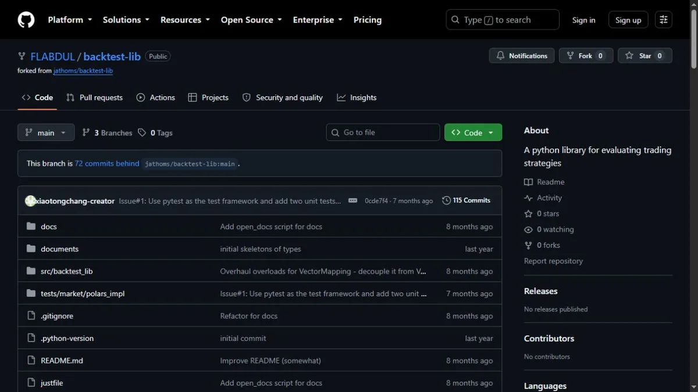Click the fork icon beside 0 forks

coord(528,245)
